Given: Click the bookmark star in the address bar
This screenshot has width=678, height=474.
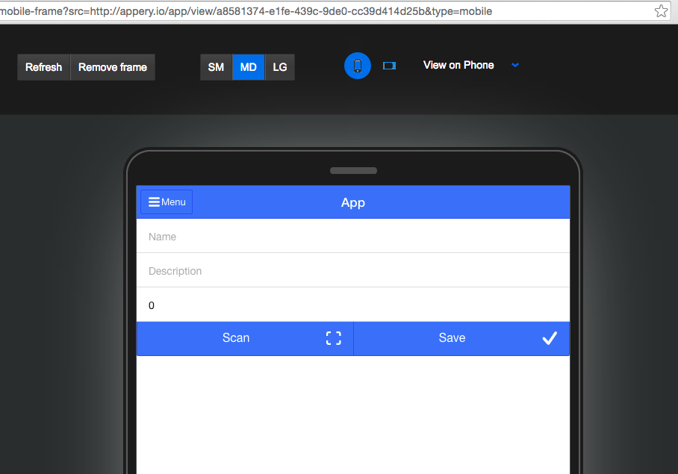Looking at the screenshot, I should [661, 11].
